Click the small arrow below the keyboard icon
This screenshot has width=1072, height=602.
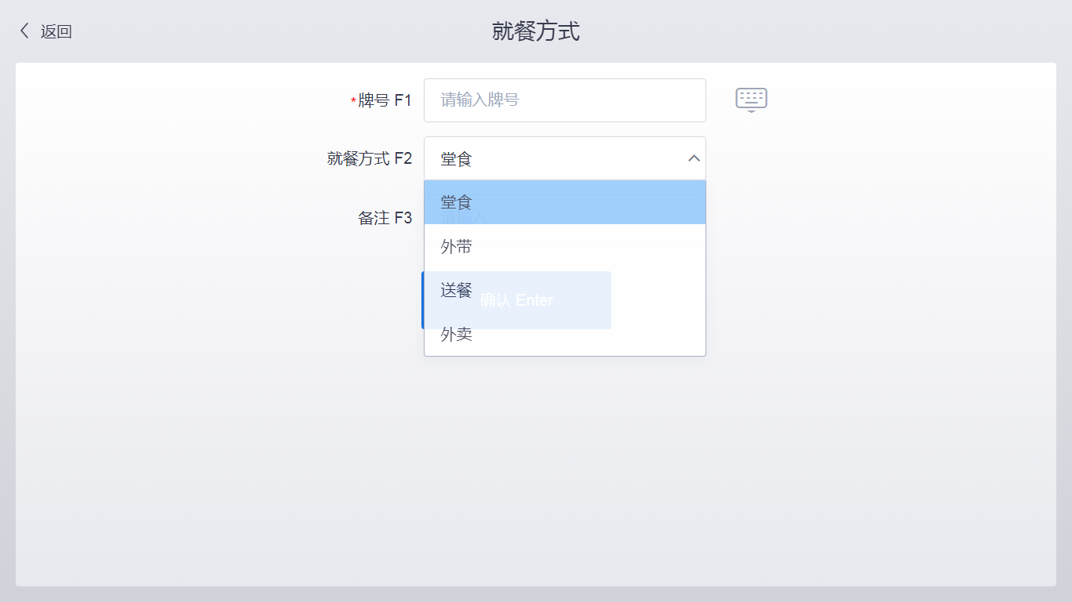coord(751,110)
